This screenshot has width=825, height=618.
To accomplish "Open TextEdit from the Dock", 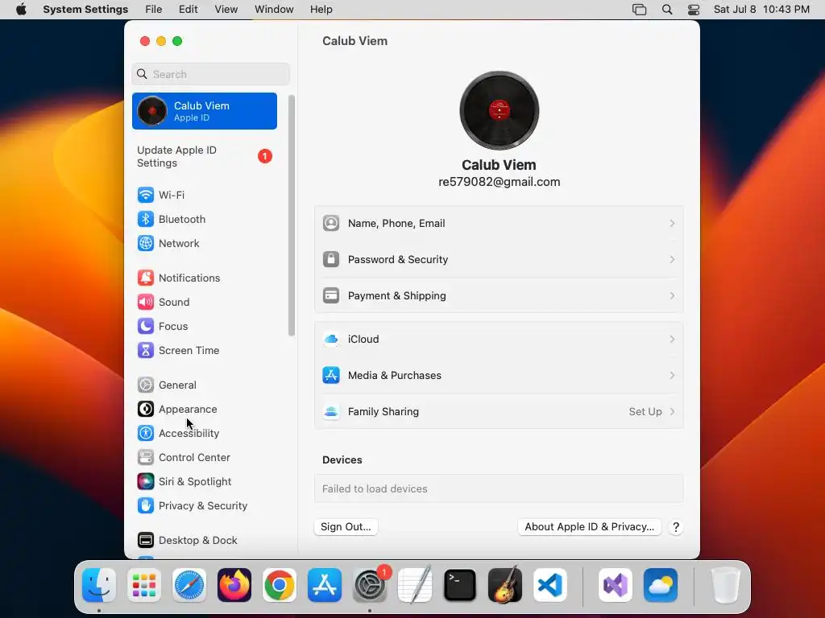I will (415, 585).
